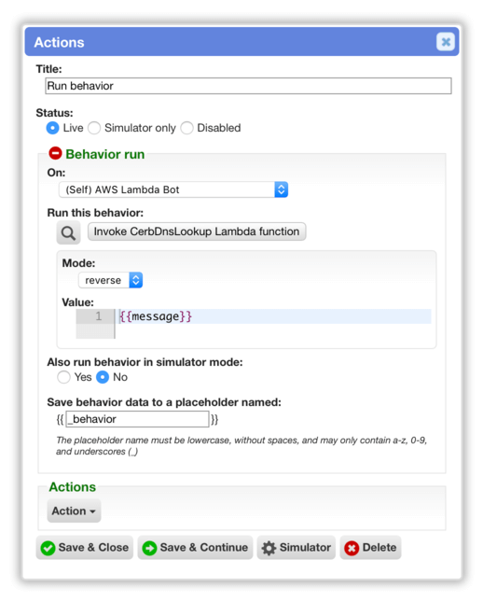Expand the Action menu button

tap(74, 511)
